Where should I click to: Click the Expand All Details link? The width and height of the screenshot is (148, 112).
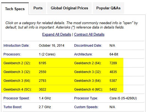point(57,34)
